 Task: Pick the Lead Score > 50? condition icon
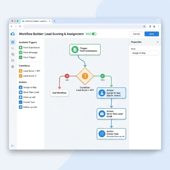click(x=21, y=71)
